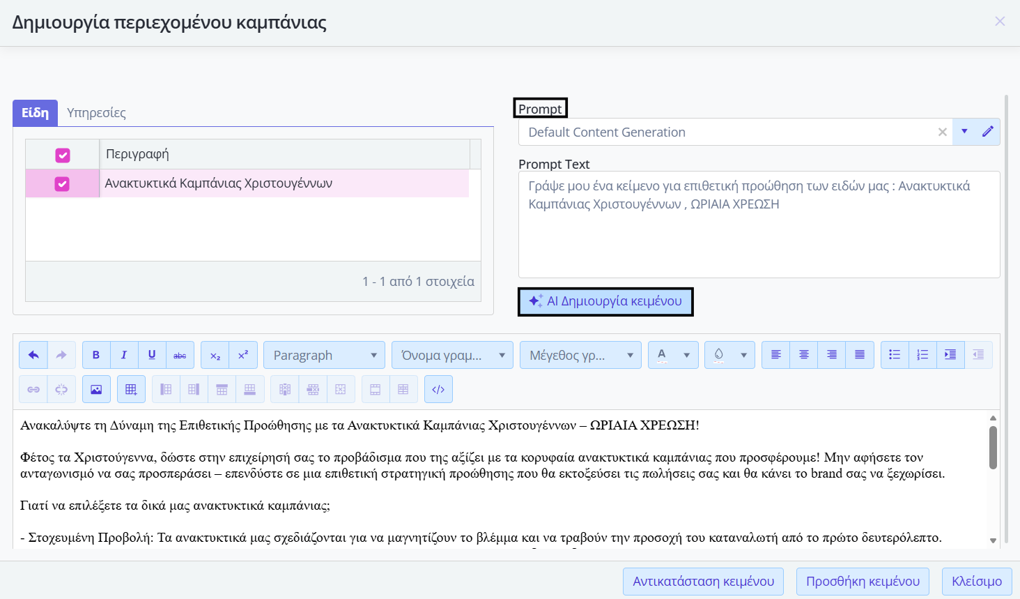Toggle bold formatting
This screenshot has height=599, width=1020.
tap(96, 355)
